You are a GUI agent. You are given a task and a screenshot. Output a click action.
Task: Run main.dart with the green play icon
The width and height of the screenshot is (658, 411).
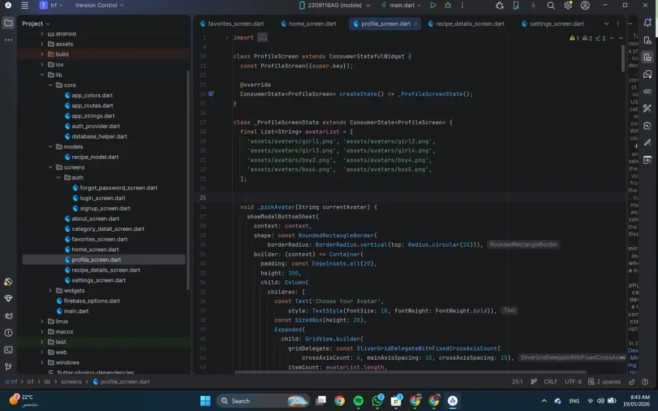[433, 5]
